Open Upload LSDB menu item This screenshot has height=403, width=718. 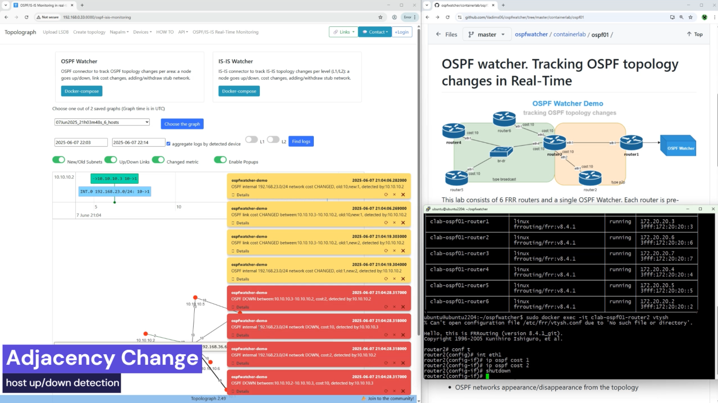pyautogui.click(x=56, y=32)
